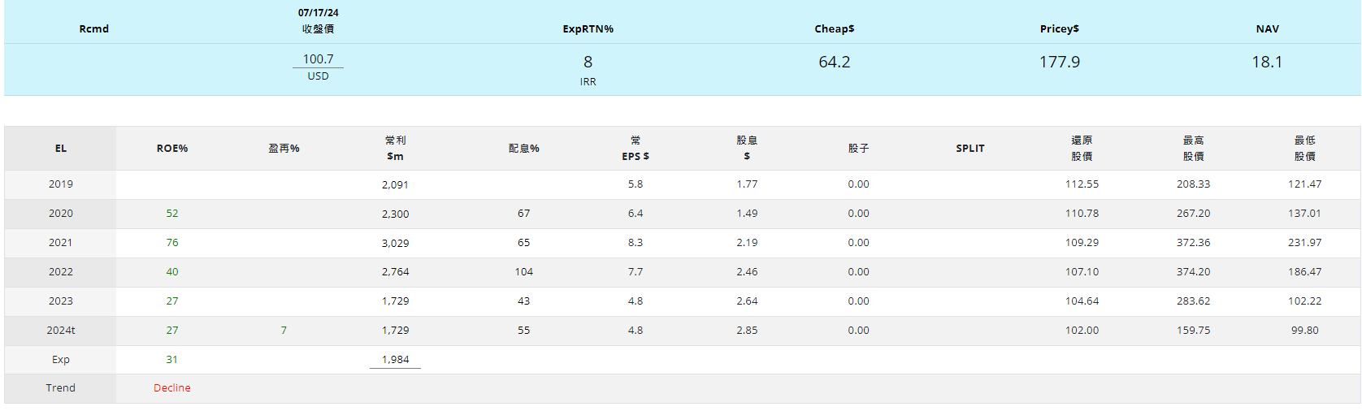The width and height of the screenshot is (1362, 411).
Task: Click the 1,984 Exp profit value
Action: [395, 359]
